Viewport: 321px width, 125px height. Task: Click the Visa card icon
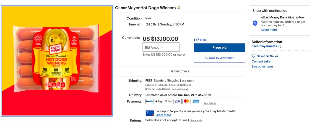click(177, 101)
